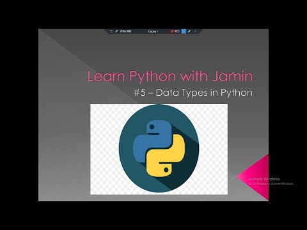This screenshot has height=230, width=307.
Task: Click the blue square button on recorder toolbar
Action: [x=184, y=31]
